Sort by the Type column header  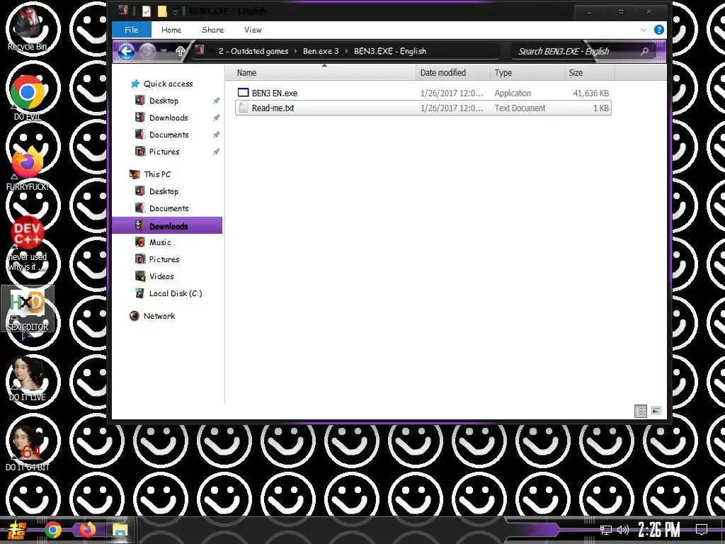pos(527,73)
